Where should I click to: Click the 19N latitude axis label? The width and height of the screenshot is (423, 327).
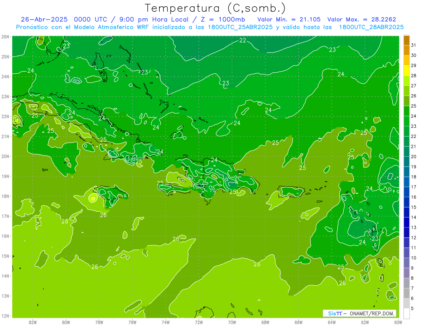[5, 176]
